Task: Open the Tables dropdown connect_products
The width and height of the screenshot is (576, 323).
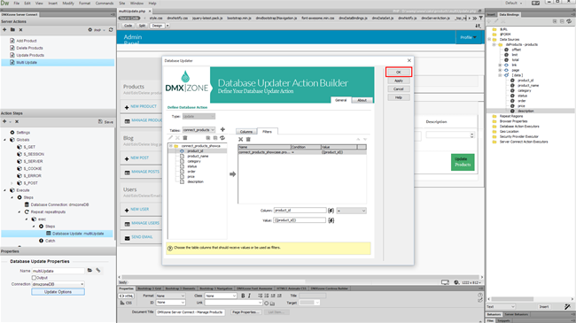Action: (198, 129)
